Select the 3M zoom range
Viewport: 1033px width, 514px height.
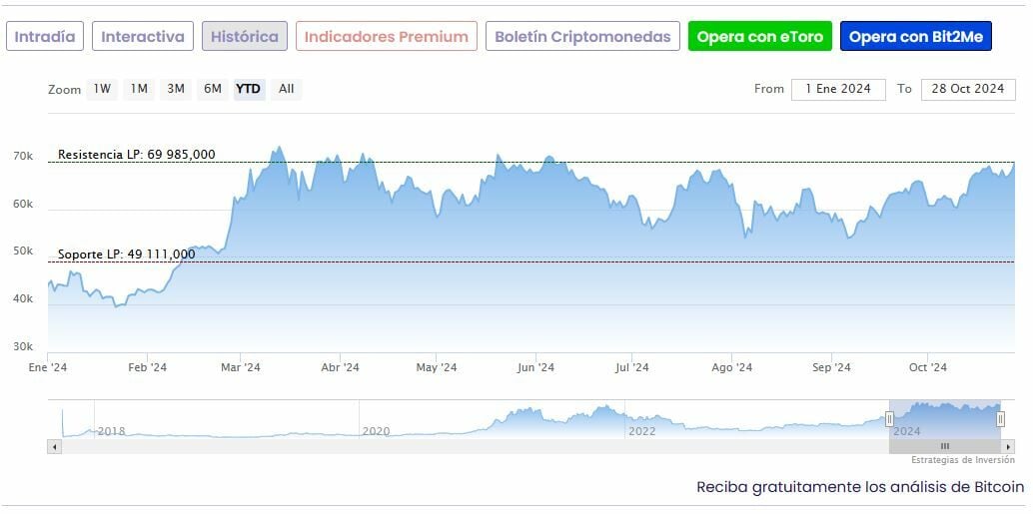176,89
